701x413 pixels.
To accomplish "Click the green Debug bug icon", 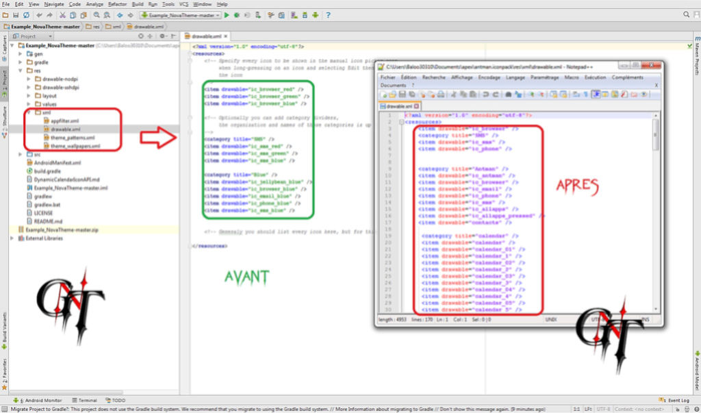I will (x=237, y=15).
